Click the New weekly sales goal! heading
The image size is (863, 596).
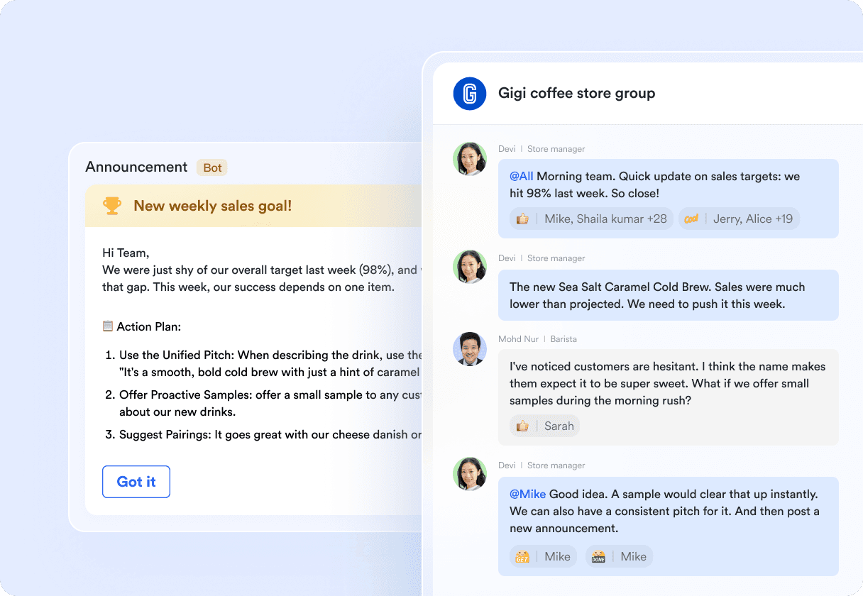tap(213, 206)
